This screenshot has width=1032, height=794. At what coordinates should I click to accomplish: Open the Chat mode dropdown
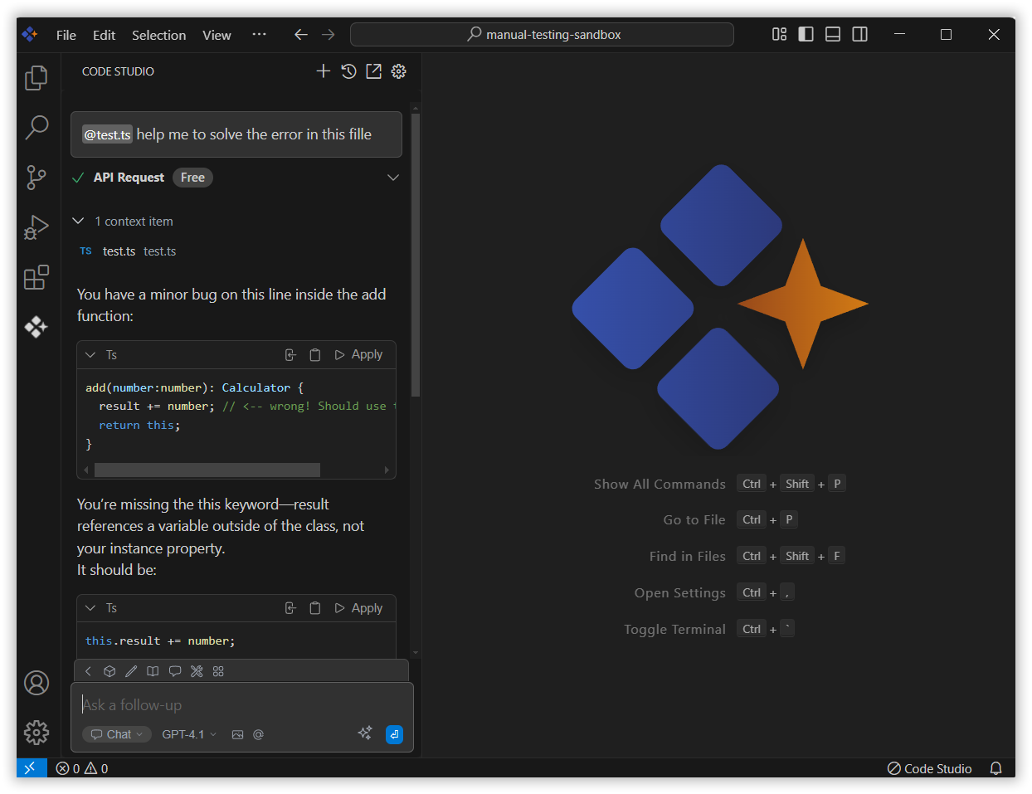(117, 734)
